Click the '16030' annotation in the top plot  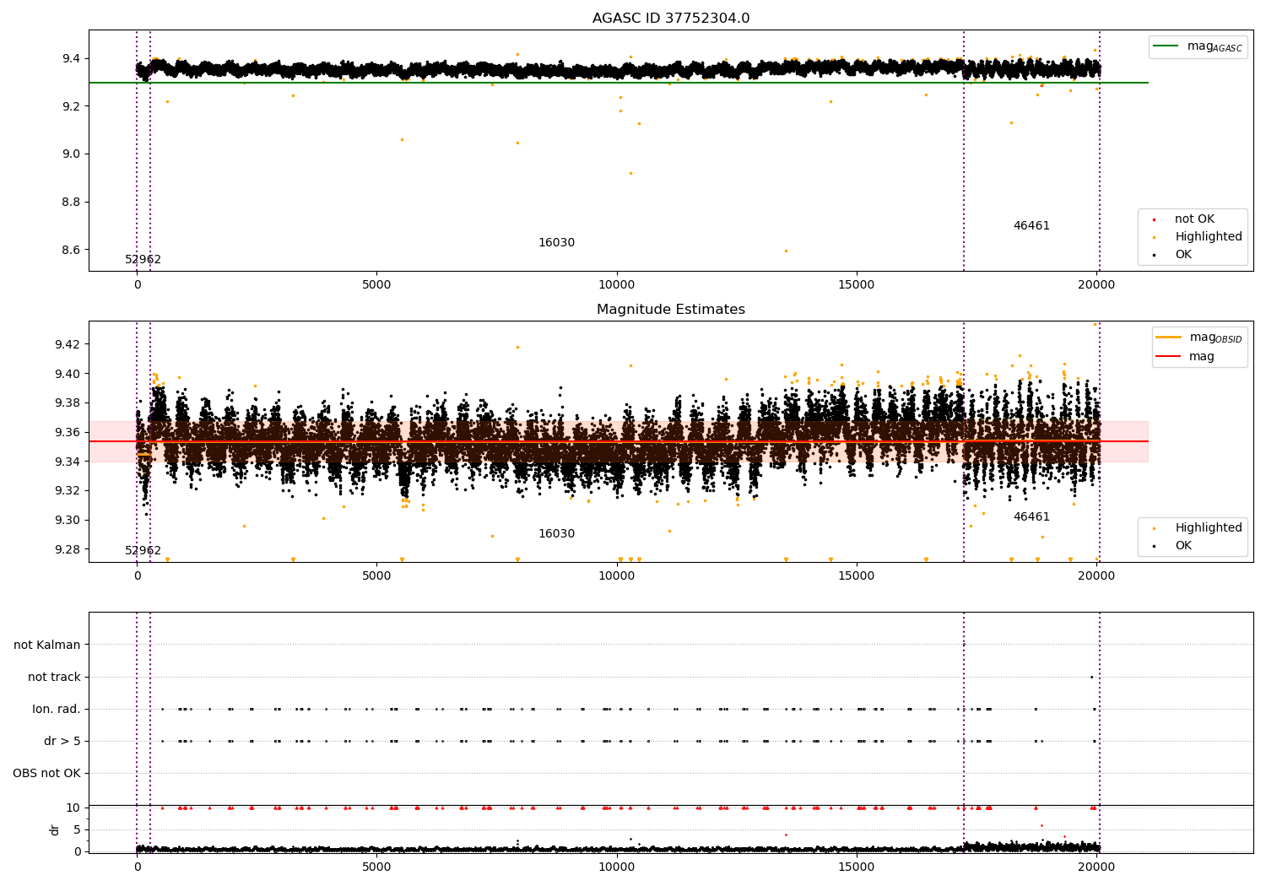(556, 243)
